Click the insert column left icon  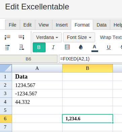coord(7,37)
